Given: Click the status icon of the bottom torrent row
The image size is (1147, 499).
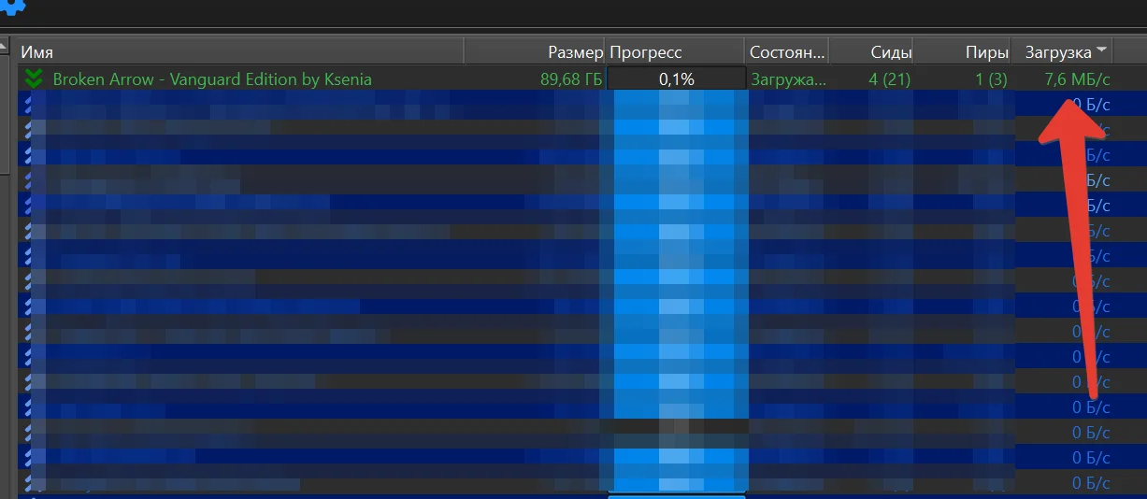Looking at the screenshot, I should [x=29, y=482].
